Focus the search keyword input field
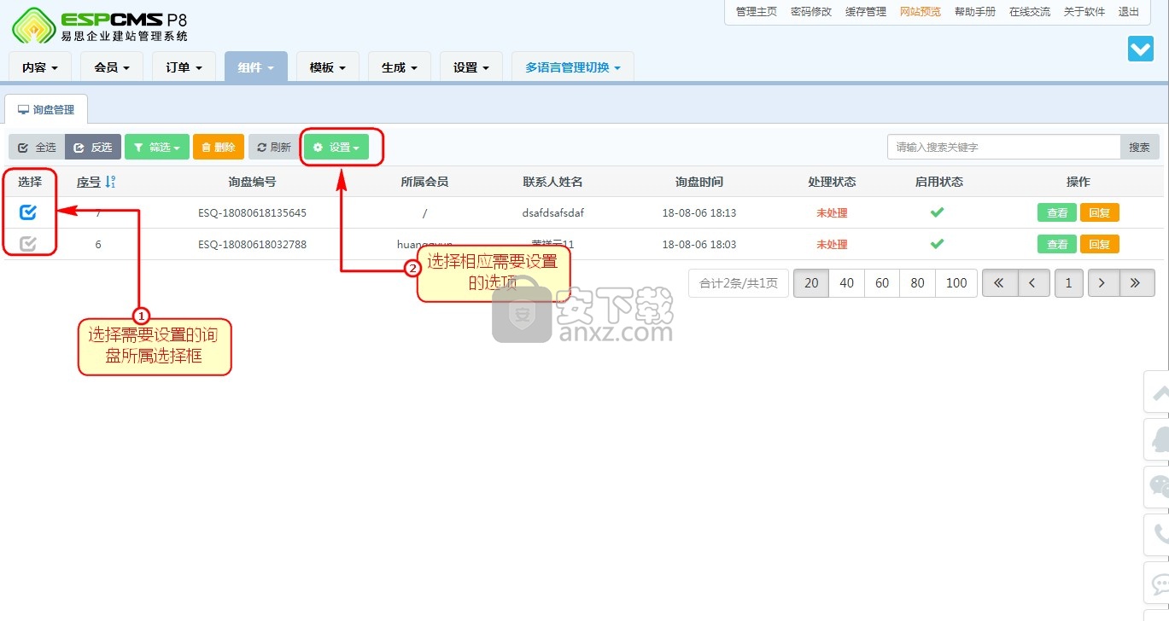1169x621 pixels. click(x=1003, y=147)
